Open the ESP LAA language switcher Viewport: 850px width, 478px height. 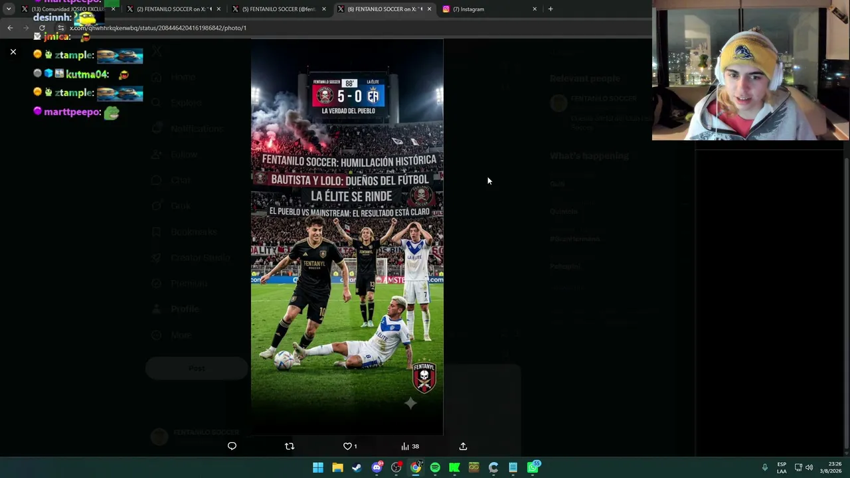[x=782, y=467]
